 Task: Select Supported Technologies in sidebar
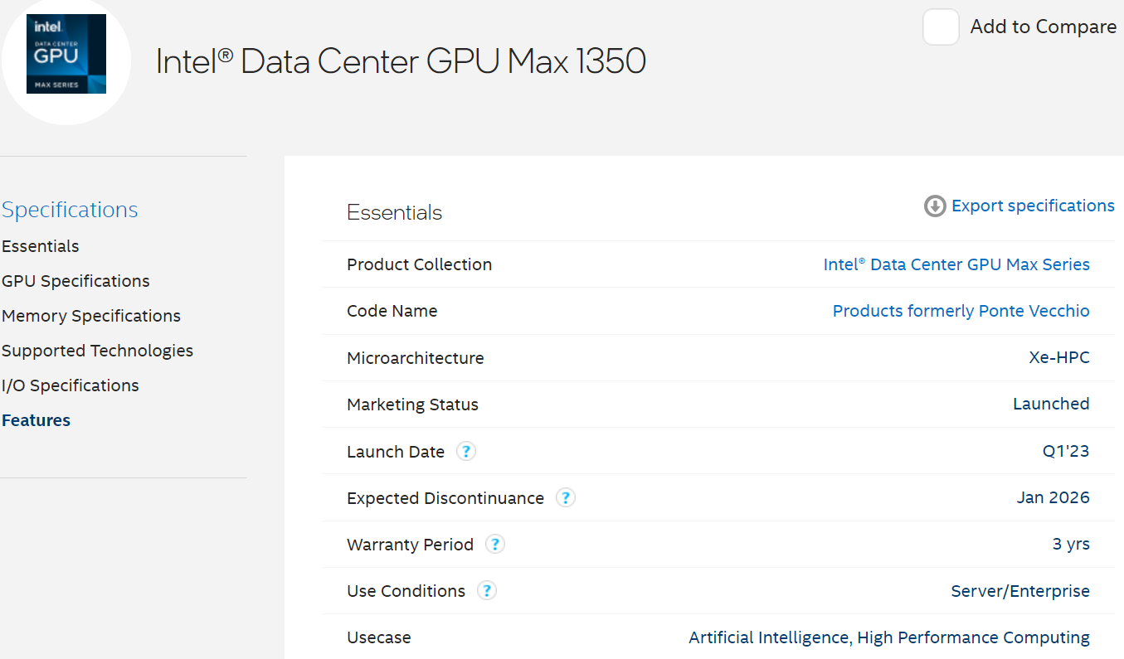tap(97, 351)
